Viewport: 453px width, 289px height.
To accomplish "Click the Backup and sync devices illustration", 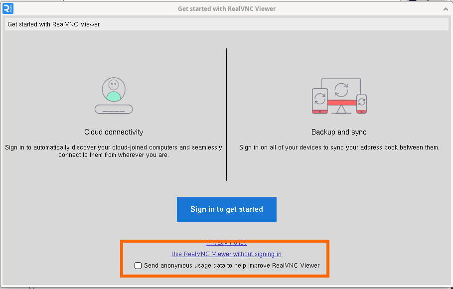I will pos(339,96).
